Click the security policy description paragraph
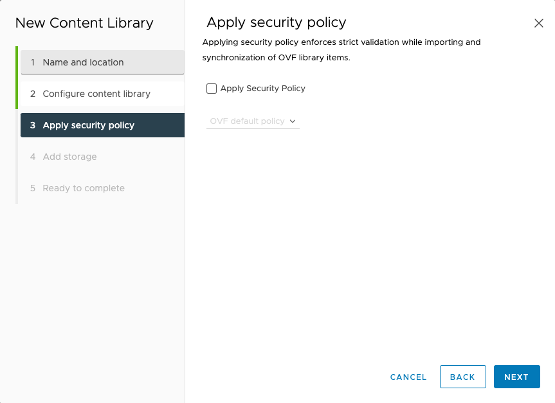Image resolution: width=555 pixels, height=403 pixels. pos(341,50)
